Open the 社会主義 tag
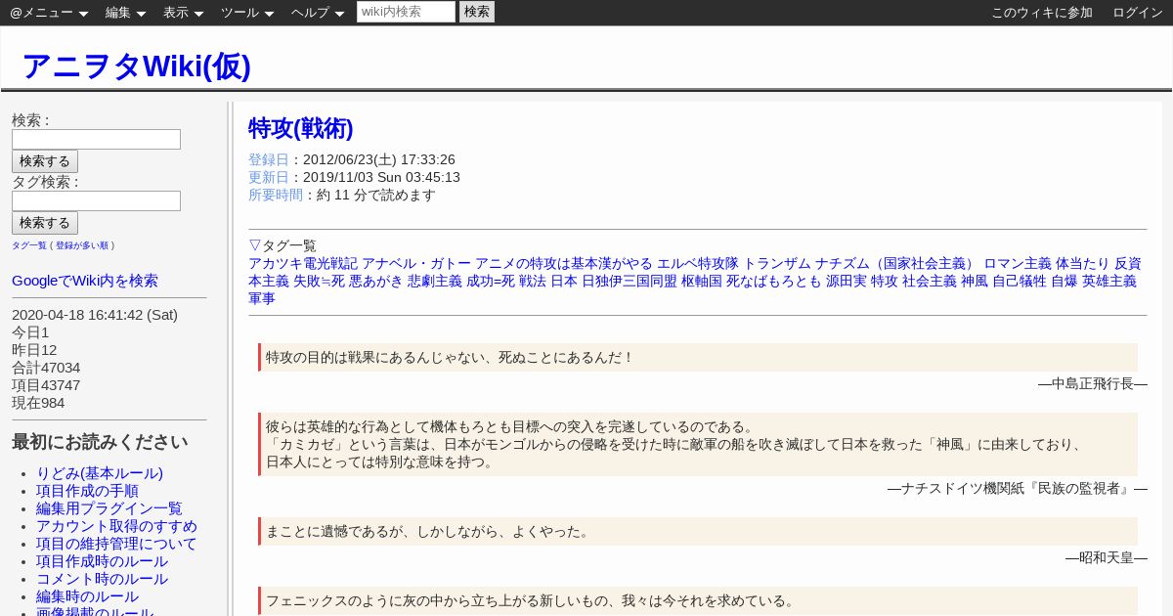1173x616 pixels. (930, 281)
